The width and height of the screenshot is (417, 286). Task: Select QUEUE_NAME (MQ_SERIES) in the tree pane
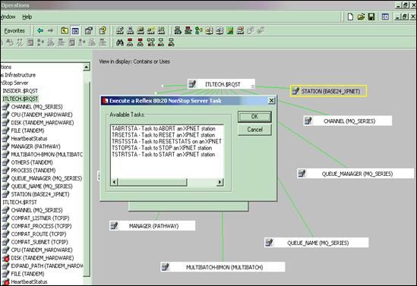(42, 187)
